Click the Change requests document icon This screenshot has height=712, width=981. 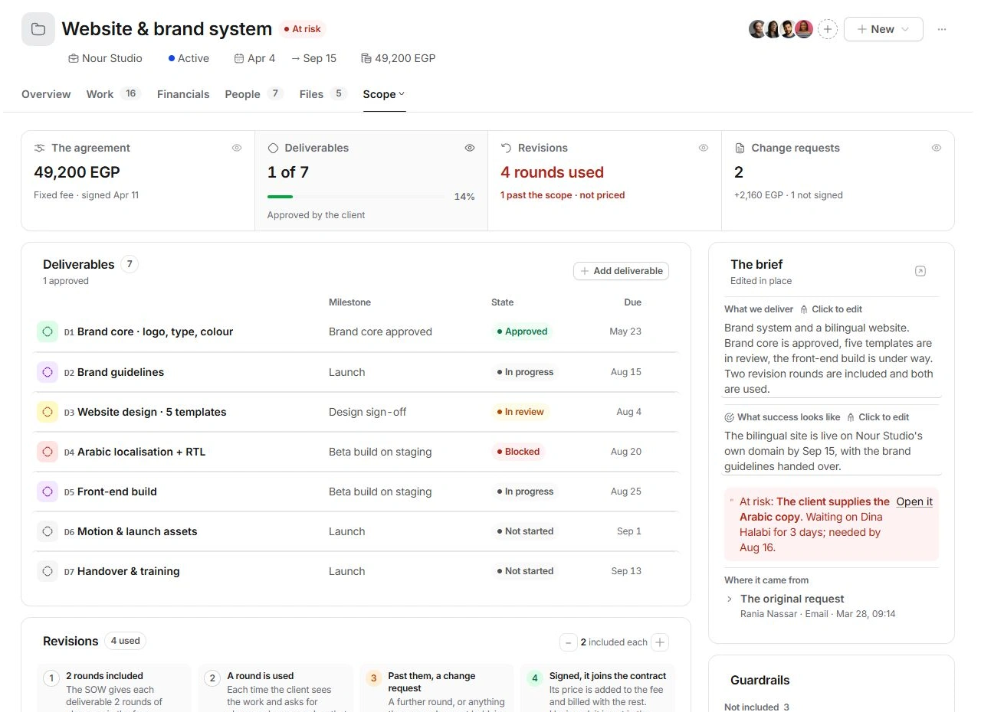pyautogui.click(x=740, y=148)
